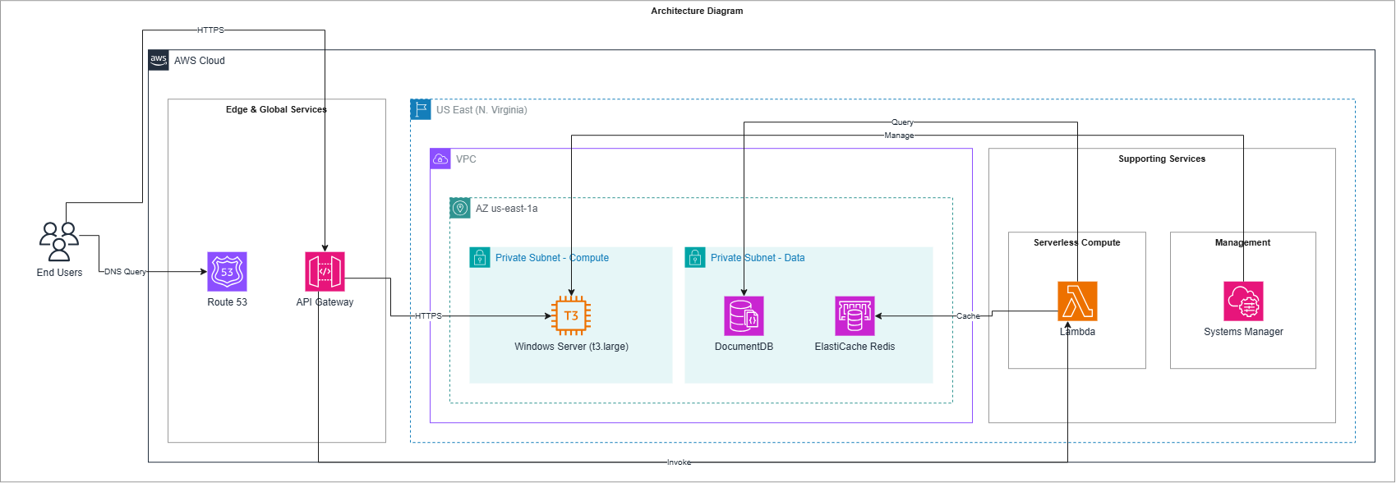This screenshot has height=483, width=1396.
Task: Click the DocumentDB label text
Action: click(x=744, y=347)
